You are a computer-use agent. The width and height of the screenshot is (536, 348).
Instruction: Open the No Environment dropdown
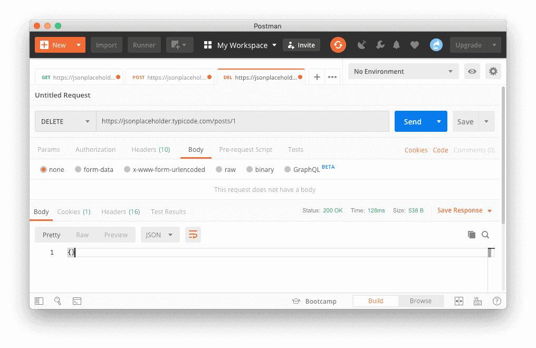[x=404, y=72]
